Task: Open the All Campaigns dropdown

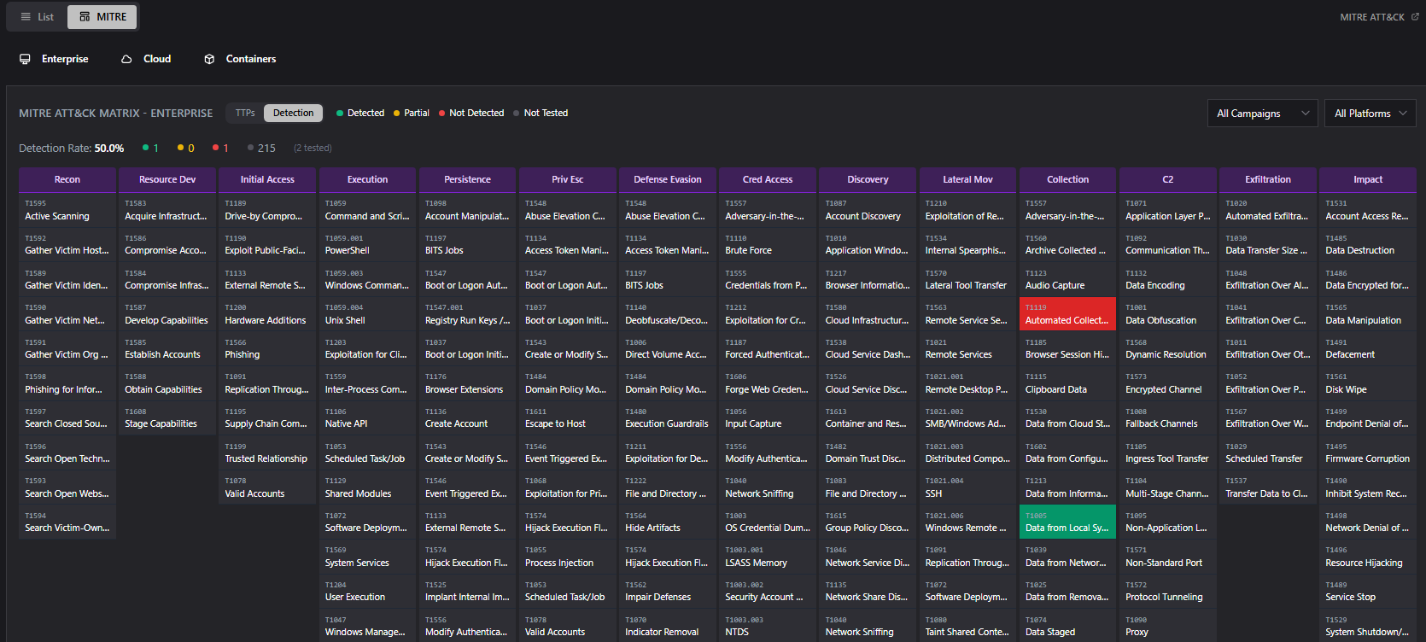Action: [x=1262, y=114]
